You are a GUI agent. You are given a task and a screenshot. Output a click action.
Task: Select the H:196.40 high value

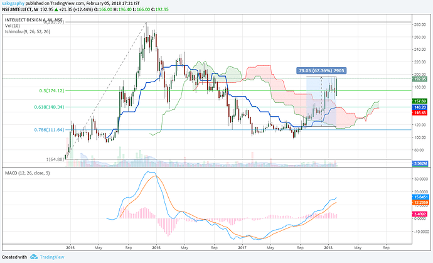tap(123, 9)
